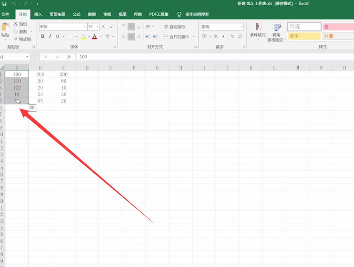Click the text Orientation icon
Image resolution: width=354 pixels, height=267 pixels.
tap(148, 26)
